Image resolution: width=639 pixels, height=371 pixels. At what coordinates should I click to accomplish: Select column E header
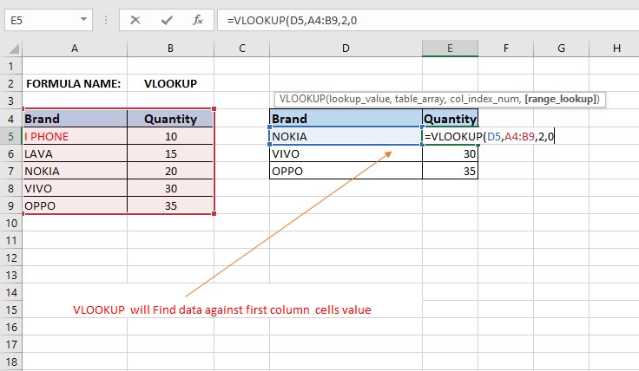click(450, 48)
